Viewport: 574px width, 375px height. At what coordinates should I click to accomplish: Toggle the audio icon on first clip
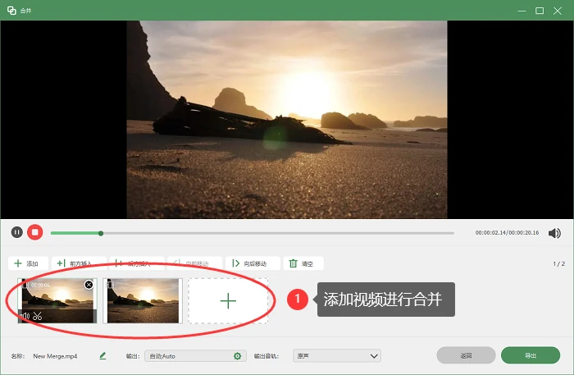pyautogui.click(x=25, y=316)
